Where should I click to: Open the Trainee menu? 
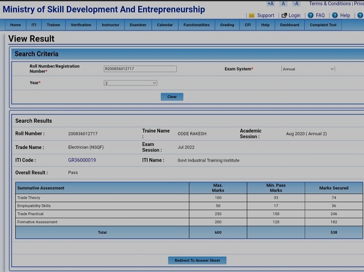pos(53,25)
